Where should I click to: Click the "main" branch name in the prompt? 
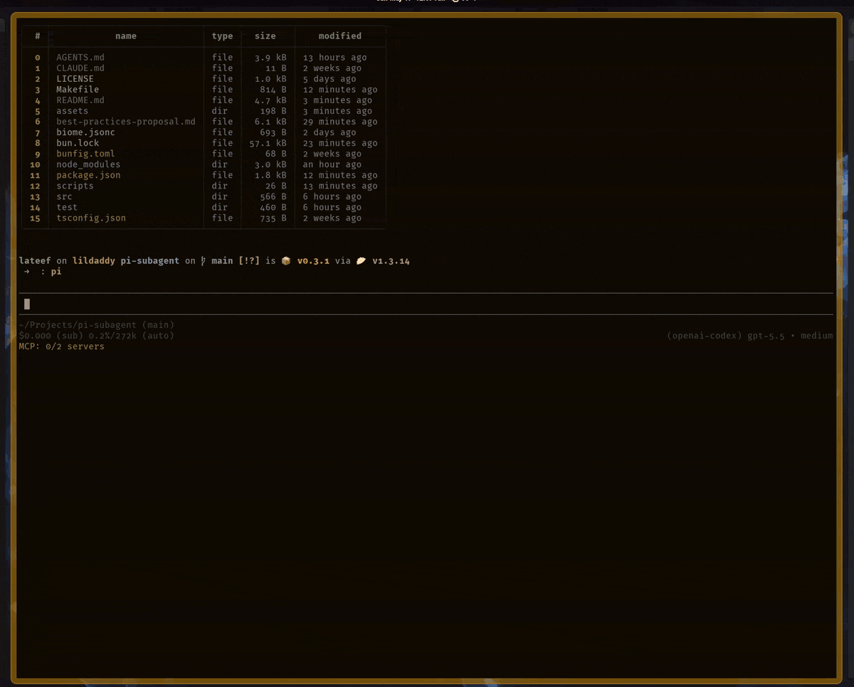(222, 261)
